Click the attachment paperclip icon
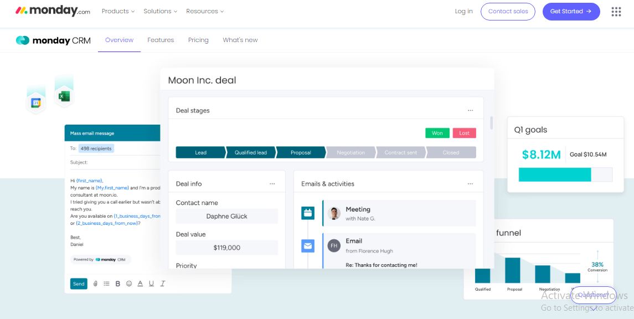 point(95,284)
